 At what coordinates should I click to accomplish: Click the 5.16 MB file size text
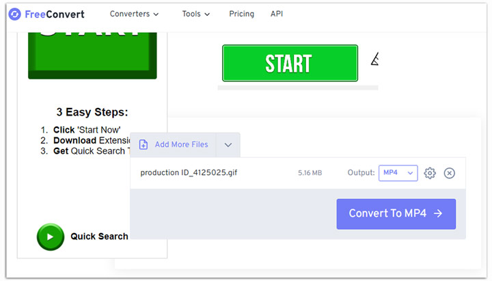(311, 173)
